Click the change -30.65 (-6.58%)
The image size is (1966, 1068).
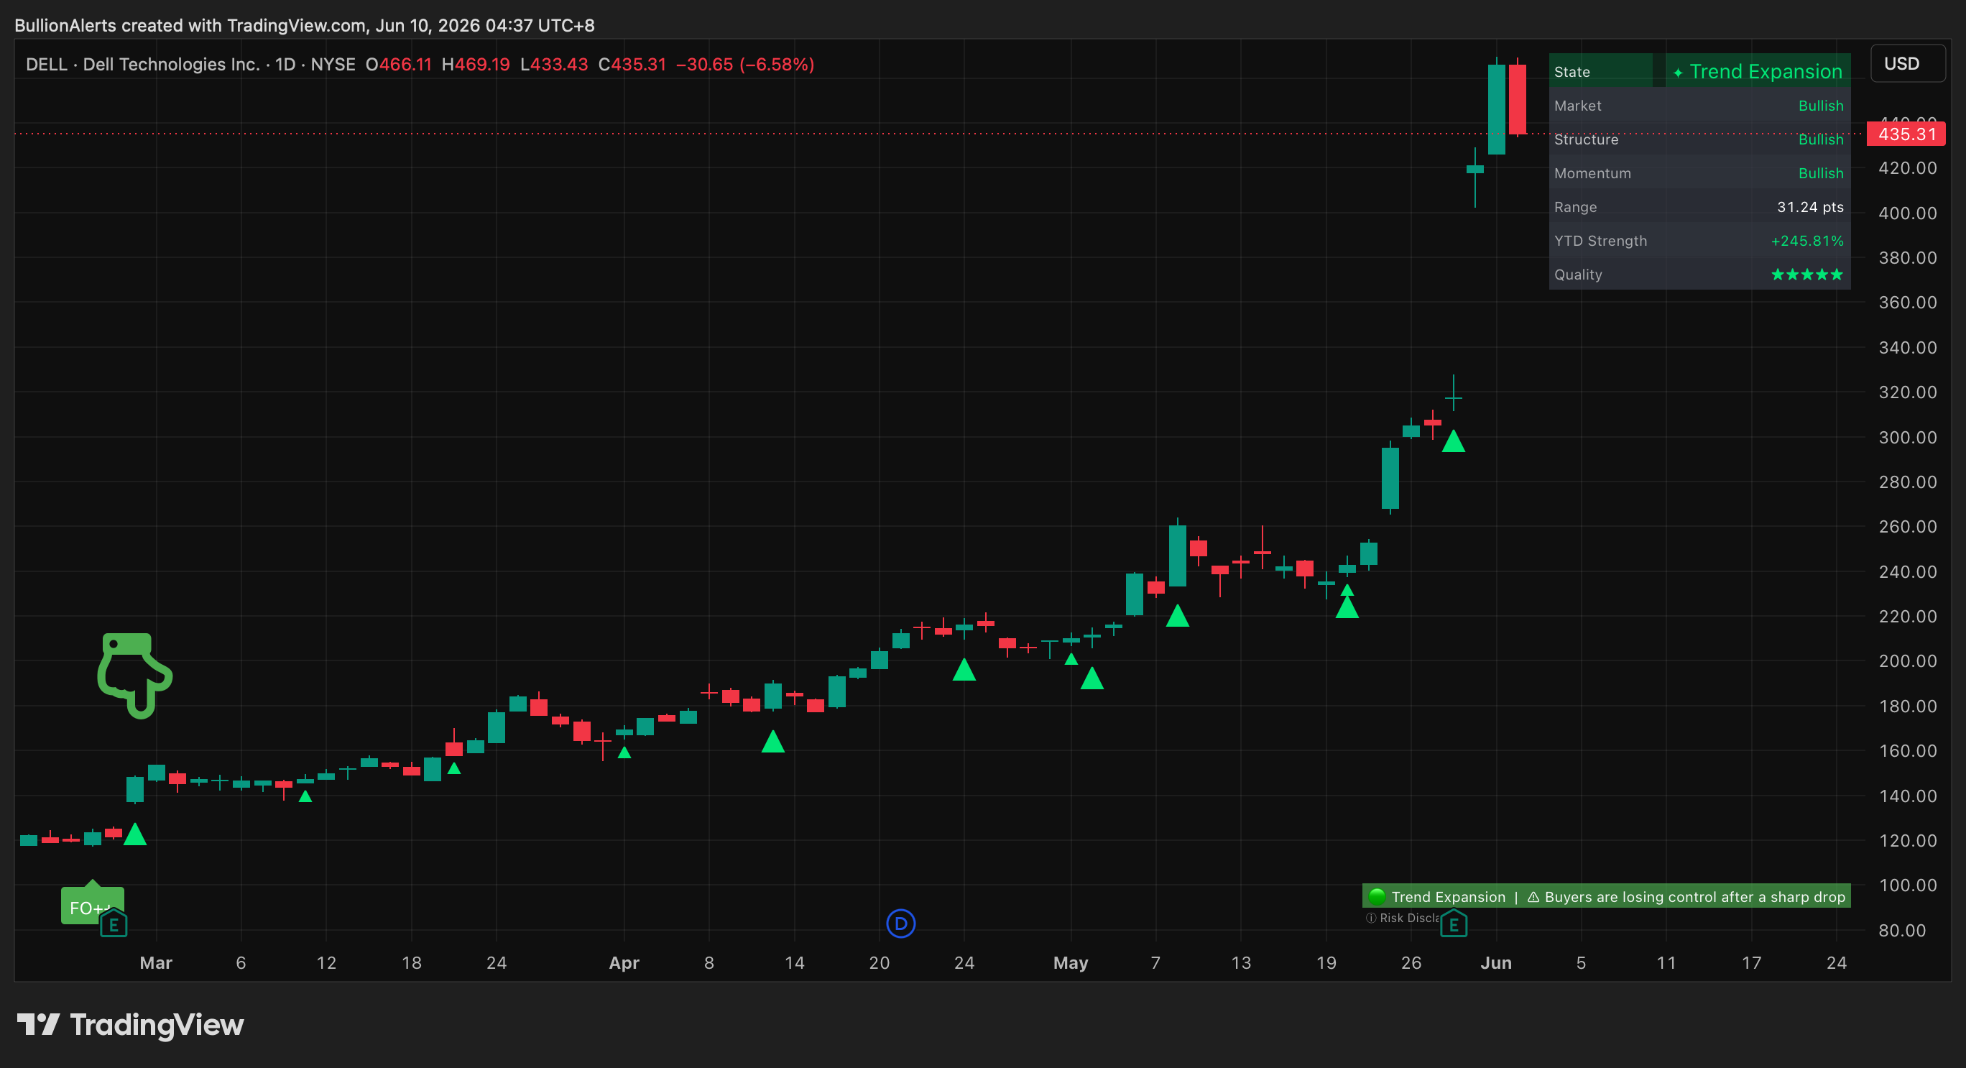click(745, 64)
